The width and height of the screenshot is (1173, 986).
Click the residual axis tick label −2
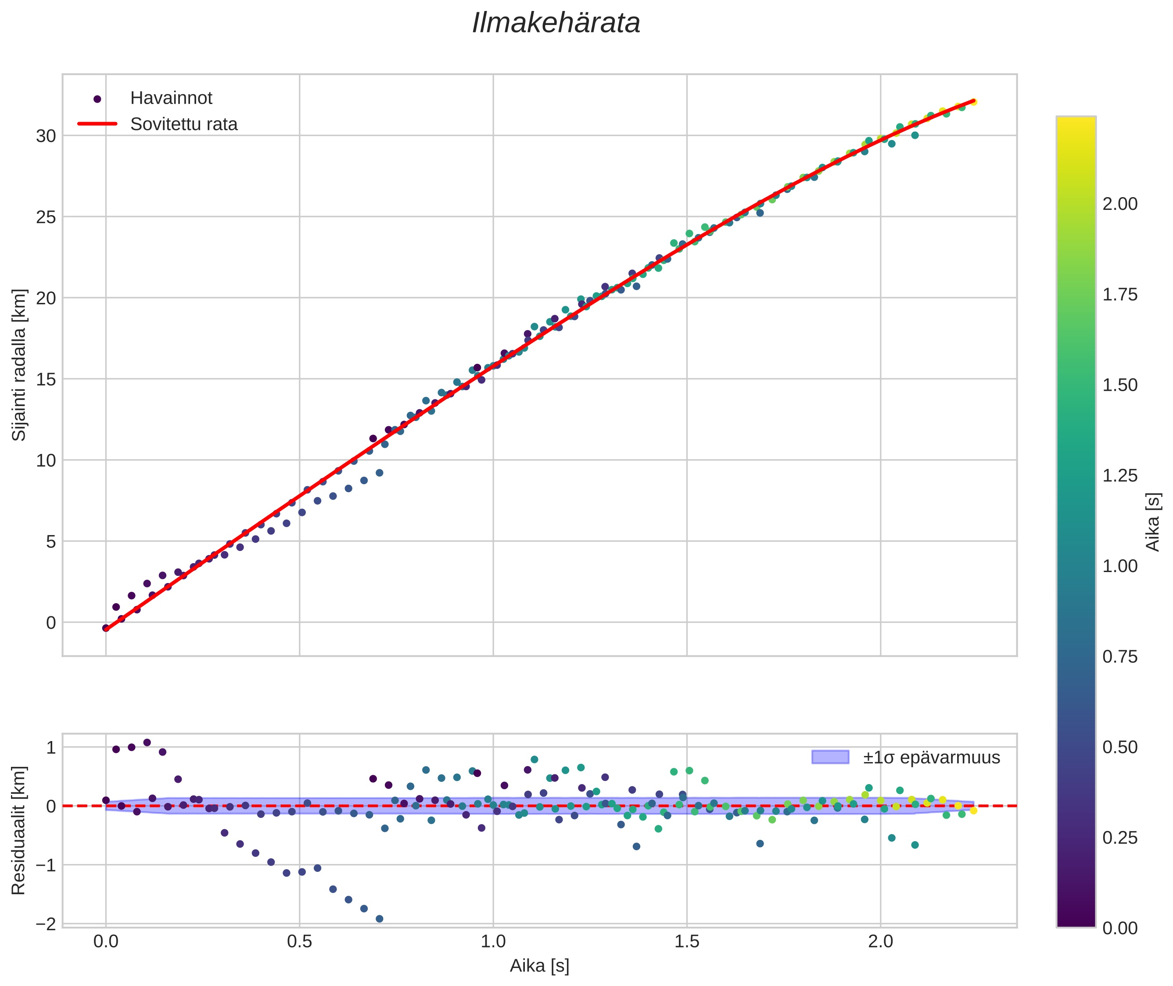45,924
